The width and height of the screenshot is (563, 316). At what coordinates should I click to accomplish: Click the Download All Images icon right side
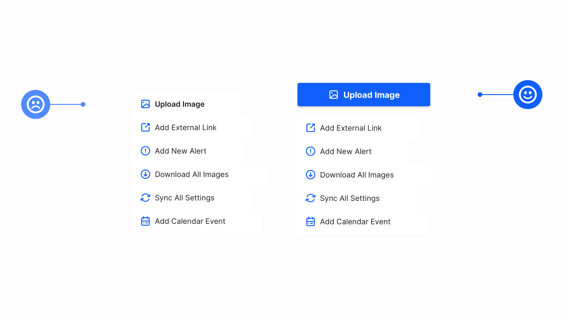click(x=310, y=174)
